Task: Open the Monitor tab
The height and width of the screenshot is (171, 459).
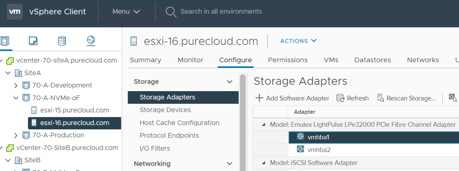Action: click(x=190, y=60)
